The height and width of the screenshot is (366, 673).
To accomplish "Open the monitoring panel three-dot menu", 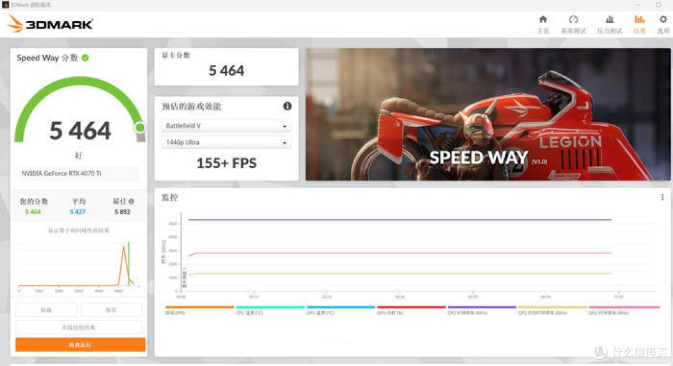I will coord(662,197).
